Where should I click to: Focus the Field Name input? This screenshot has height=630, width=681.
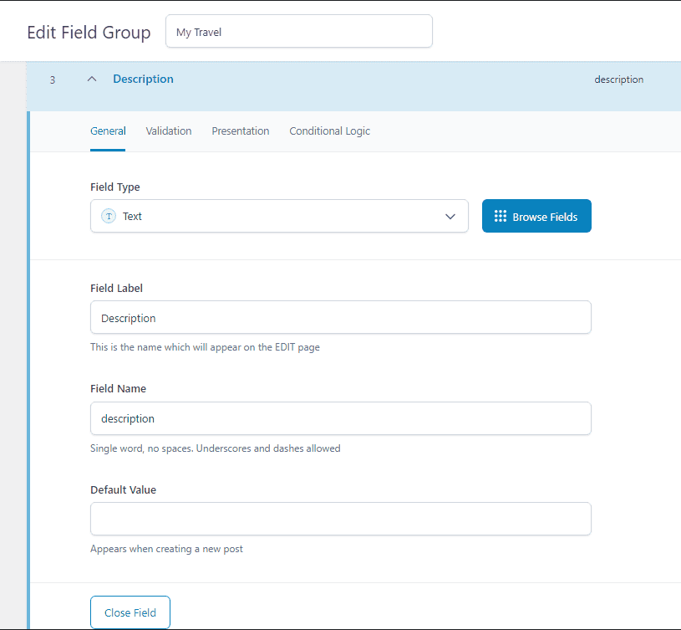click(x=341, y=418)
